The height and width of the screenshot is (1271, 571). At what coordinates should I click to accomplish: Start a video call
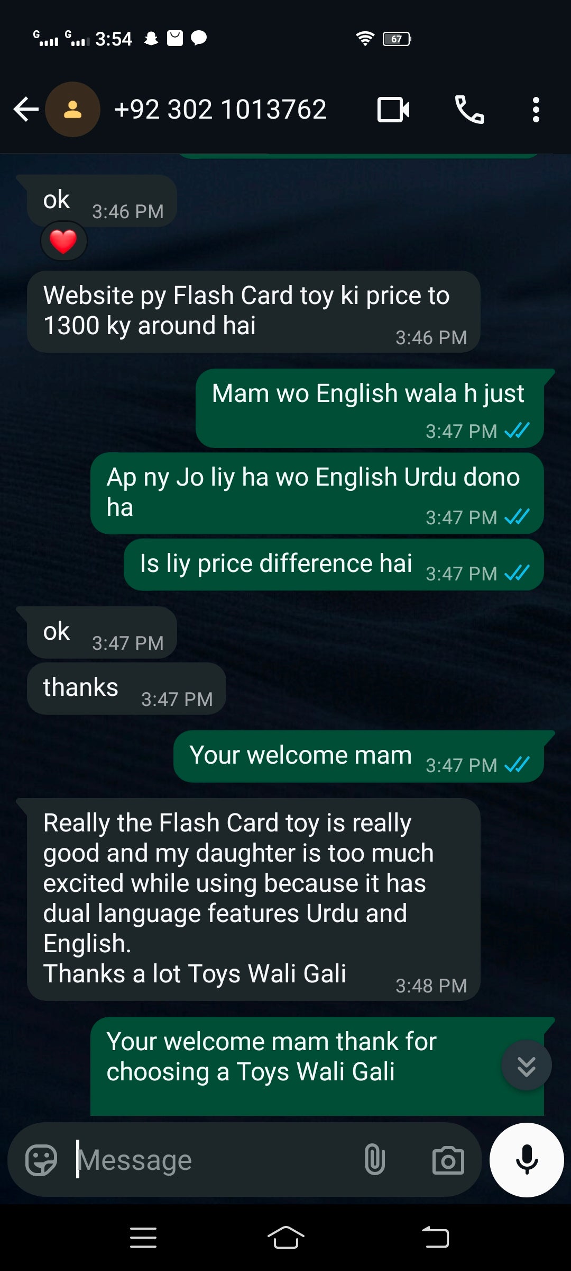pos(393,110)
